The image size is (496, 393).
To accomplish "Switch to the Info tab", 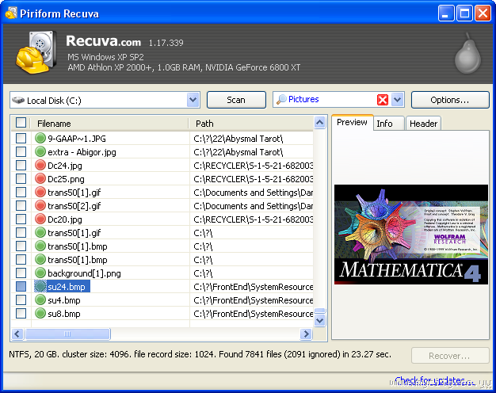I will 389,124.
